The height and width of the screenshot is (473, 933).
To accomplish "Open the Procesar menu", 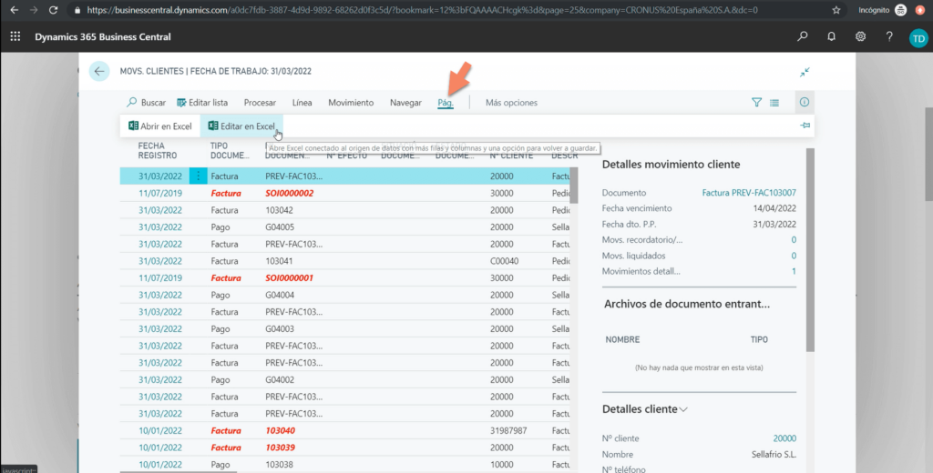I will point(260,103).
